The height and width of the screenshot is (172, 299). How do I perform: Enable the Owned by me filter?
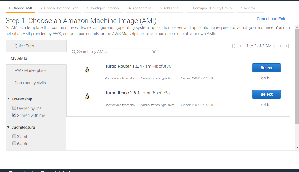[14, 108]
